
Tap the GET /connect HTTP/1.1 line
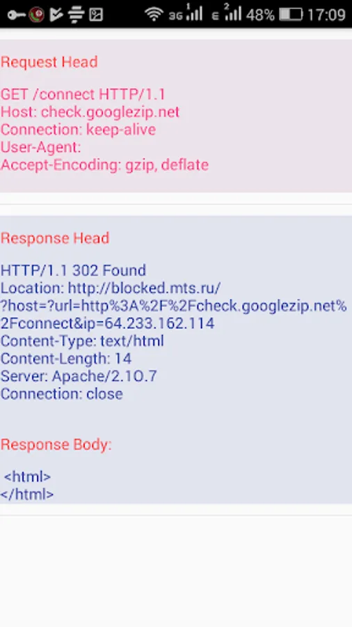[83, 94]
